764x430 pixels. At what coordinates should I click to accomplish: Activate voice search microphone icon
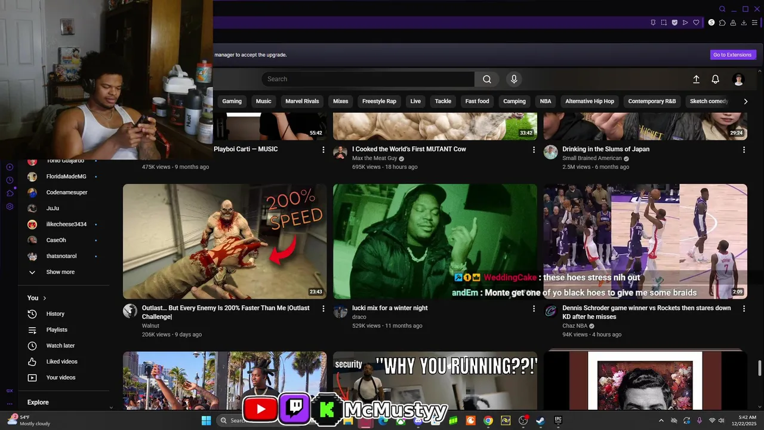click(514, 79)
